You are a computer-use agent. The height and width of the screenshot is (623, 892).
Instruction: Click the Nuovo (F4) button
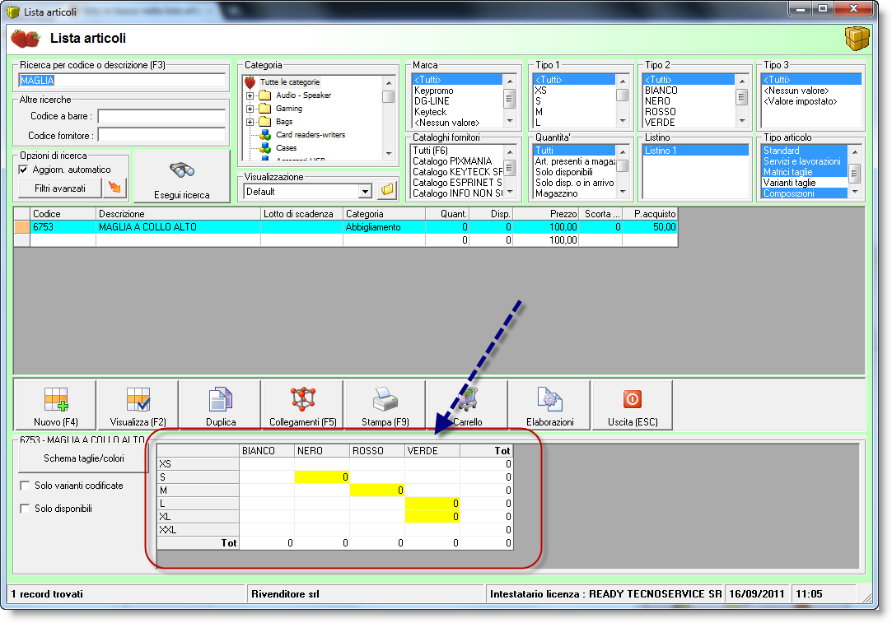click(56, 405)
